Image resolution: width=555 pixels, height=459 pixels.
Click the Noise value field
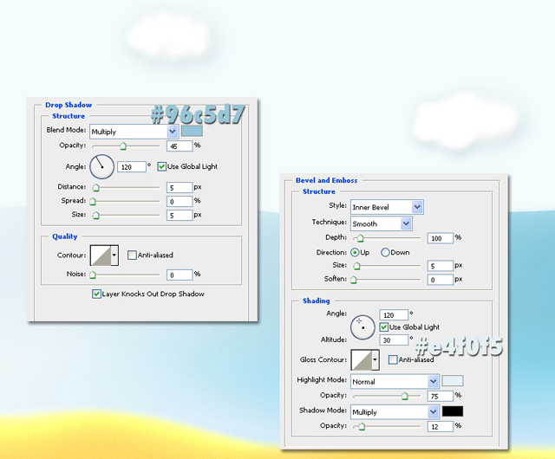click(180, 275)
